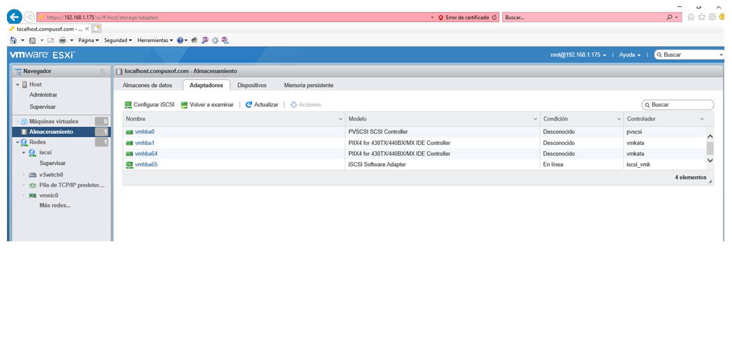Expand the Pila de TCP/IP node
The width and height of the screenshot is (732, 360).
click(24, 185)
